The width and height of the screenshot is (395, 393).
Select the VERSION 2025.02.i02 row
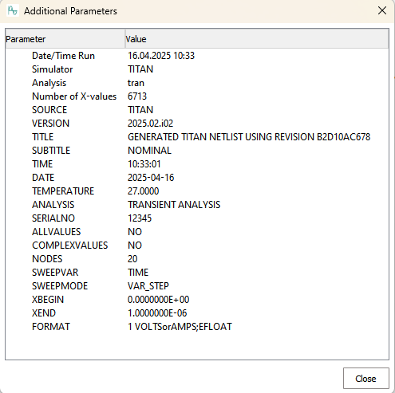[x=197, y=124]
